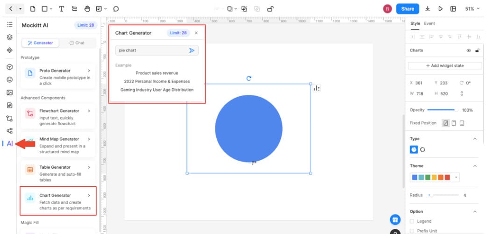Select the Hand pan tool

(87, 9)
